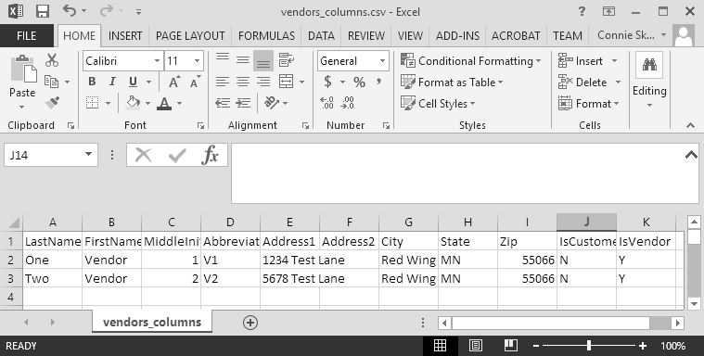Open the Name Box J14 dropdown

[88, 155]
